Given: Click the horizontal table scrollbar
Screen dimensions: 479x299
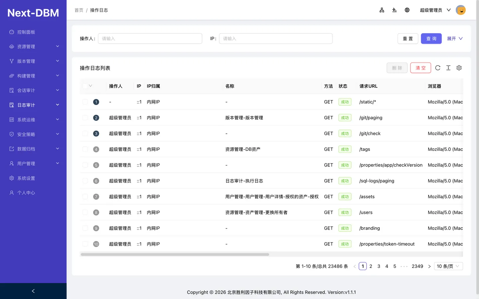Looking at the screenshot, I should [x=175, y=254].
